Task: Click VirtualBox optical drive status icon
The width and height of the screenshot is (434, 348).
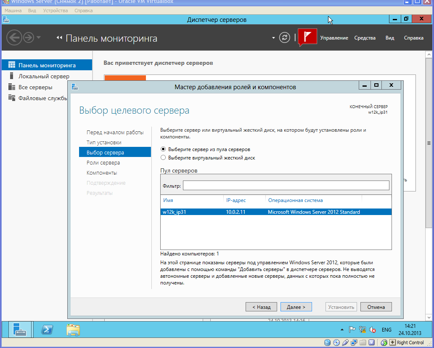Action: coord(336,343)
